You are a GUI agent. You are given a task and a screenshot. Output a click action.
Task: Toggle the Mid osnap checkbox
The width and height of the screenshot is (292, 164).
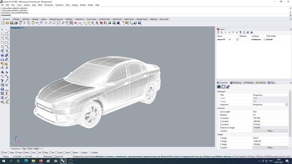click(x=24, y=153)
